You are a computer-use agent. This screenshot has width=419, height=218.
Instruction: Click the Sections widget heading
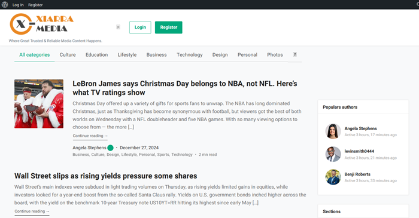pyautogui.click(x=332, y=211)
